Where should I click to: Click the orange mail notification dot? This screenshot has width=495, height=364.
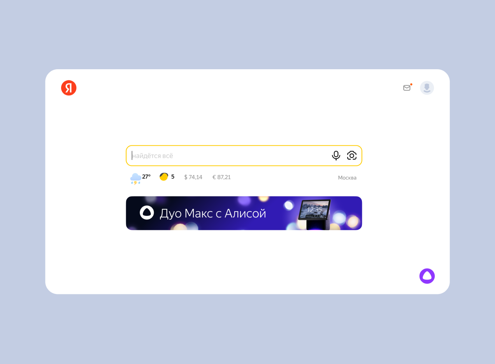click(x=411, y=84)
